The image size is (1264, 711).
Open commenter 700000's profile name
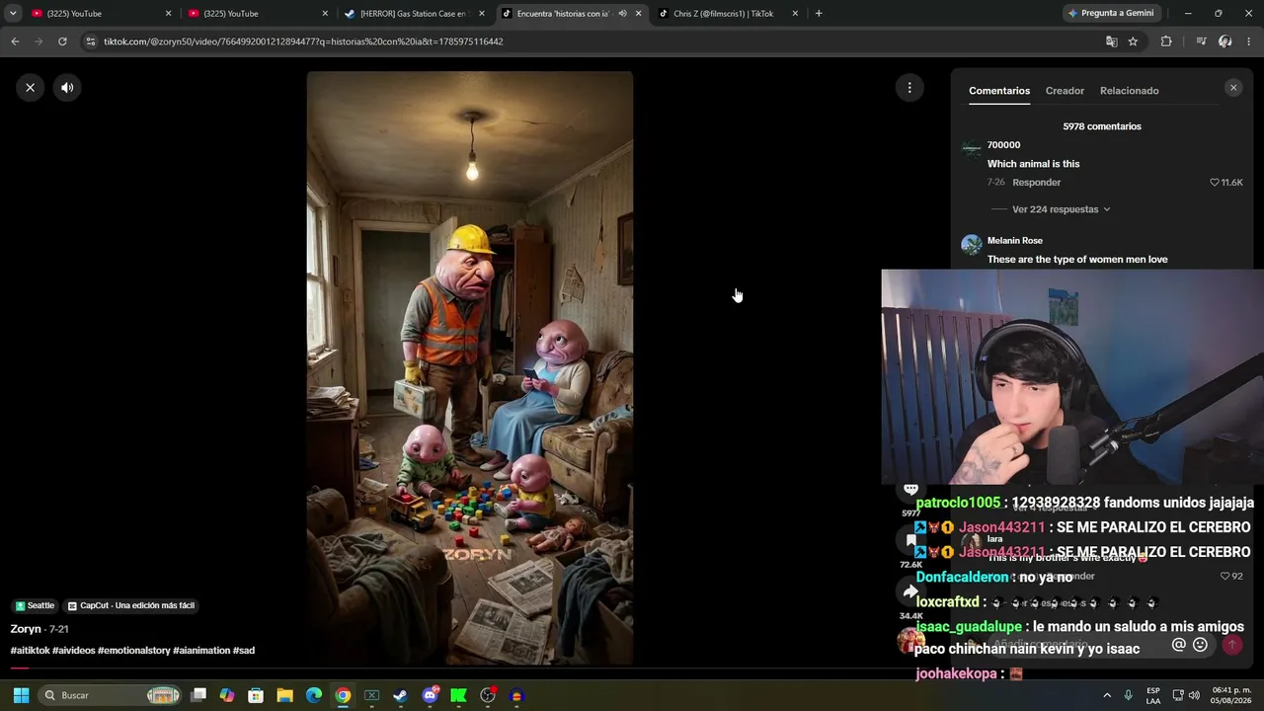(x=1003, y=145)
